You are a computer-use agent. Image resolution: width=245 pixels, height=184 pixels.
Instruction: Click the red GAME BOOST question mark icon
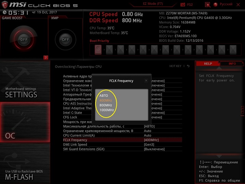pos(46,57)
